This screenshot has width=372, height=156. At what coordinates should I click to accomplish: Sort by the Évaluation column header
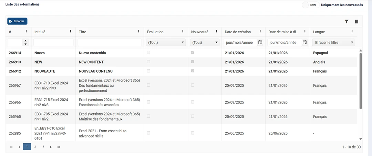(155, 32)
